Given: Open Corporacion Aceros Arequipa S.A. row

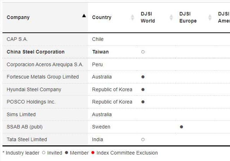Looking at the screenshot, I should pos(116,64).
